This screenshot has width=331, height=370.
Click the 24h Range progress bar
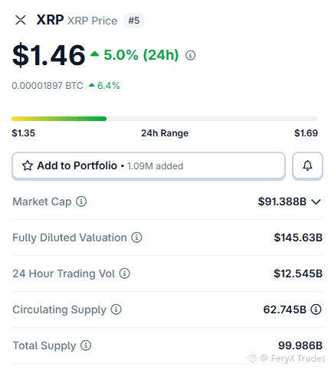point(165,119)
